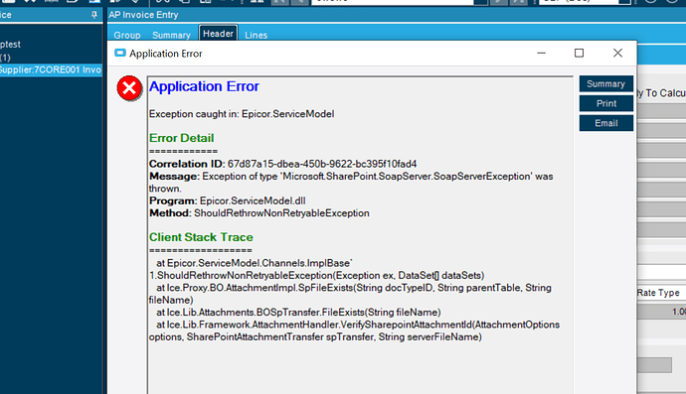Maximize the Application Error dialog window
The width and height of the screenshot is (686, 394).
click(579, 53)
